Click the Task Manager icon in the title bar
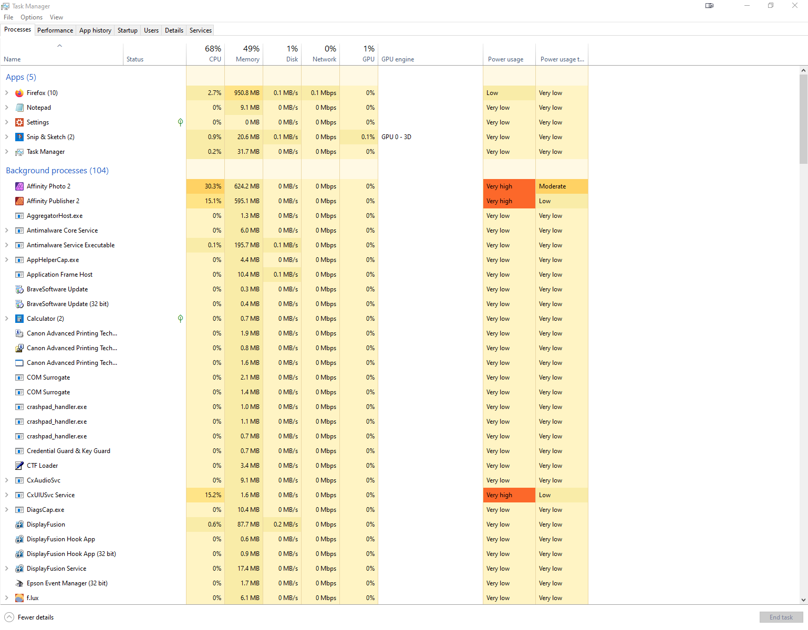 (x=6, y=6)
